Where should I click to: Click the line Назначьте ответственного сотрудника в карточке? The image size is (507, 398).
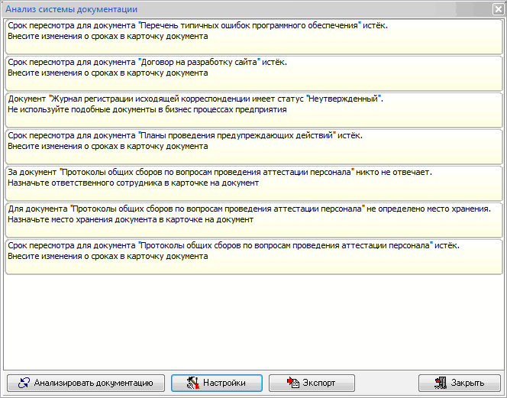(x=133, y=183)
